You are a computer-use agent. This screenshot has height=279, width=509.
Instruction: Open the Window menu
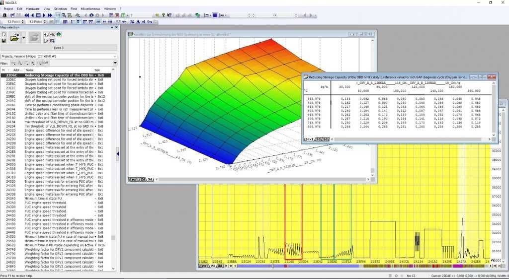(110, 9)
